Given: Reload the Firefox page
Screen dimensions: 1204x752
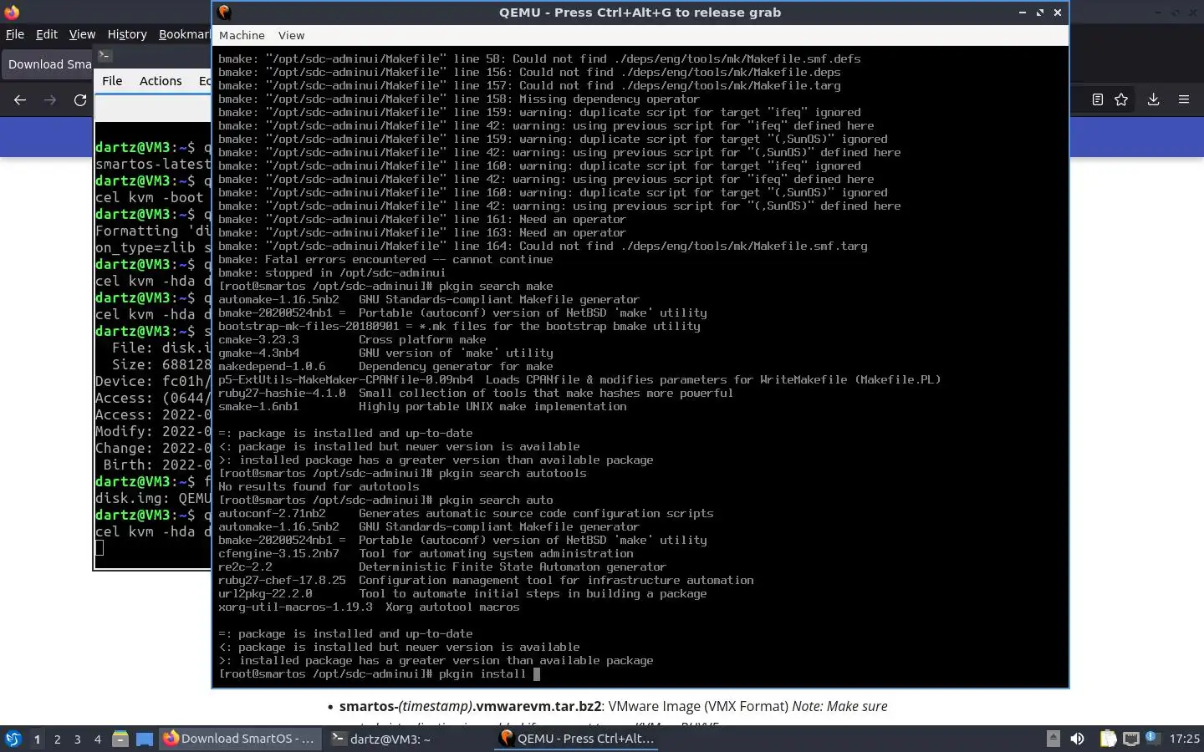Looking at the screenshot, I should tap(80, 99).
